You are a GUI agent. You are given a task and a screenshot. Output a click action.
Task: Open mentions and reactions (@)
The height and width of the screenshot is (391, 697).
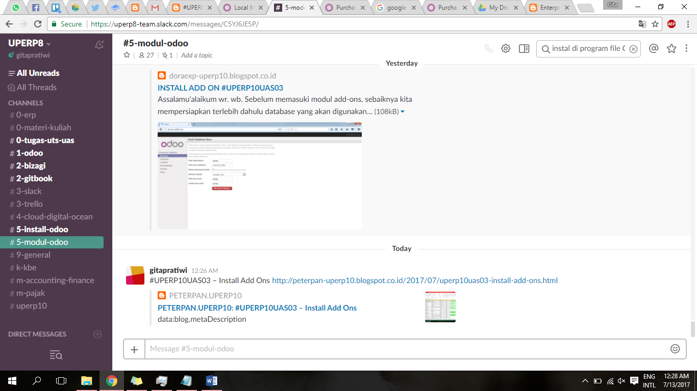(654, 48)
